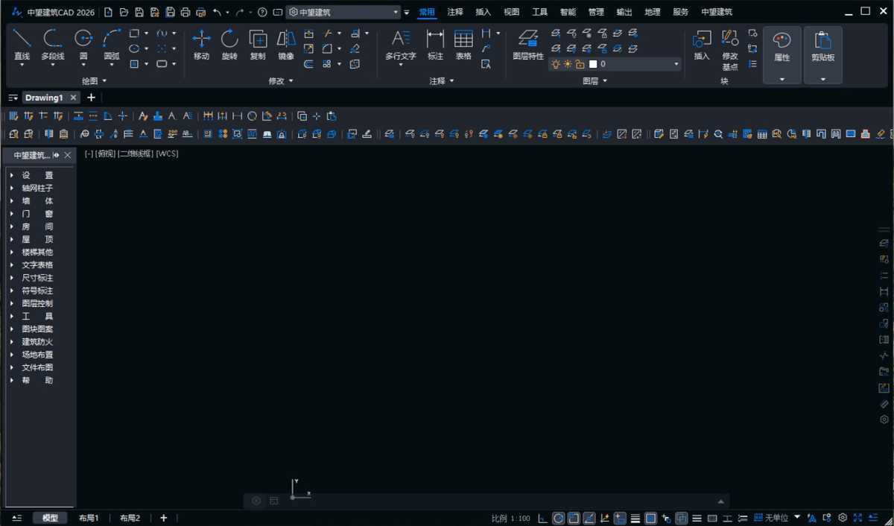Switch to the 插入 ribbon tab
Image resolution: width=894 pixels, height=526 pixels.
[x=484, y=12]
